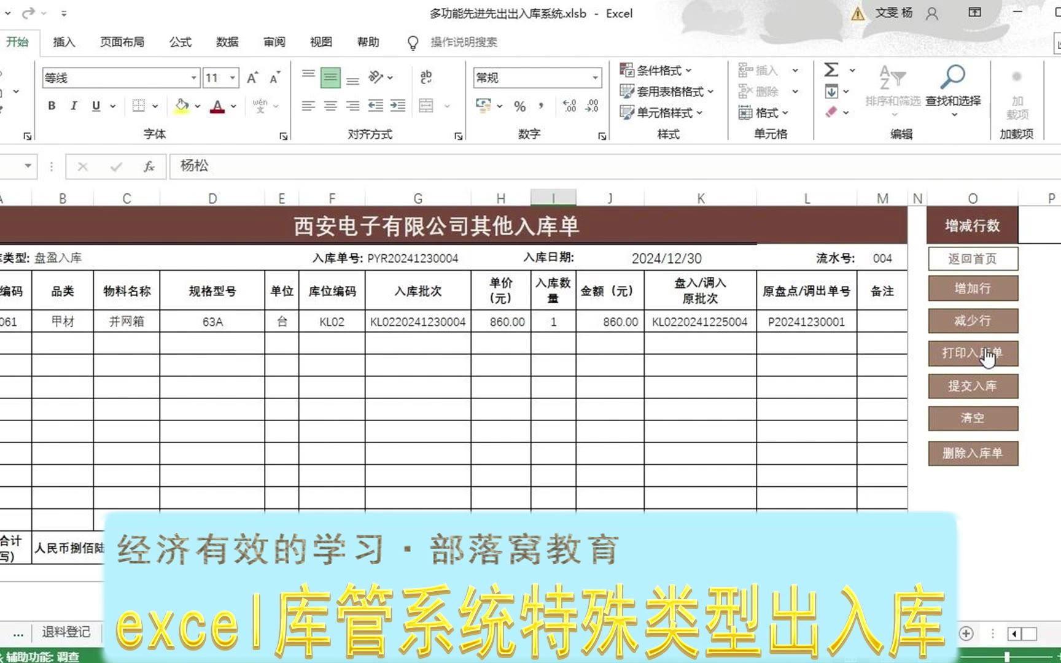The height and width of the screenshot is (663, 1061).
Task: Open the 数据 ribbon tab
Action: point(227,42)
